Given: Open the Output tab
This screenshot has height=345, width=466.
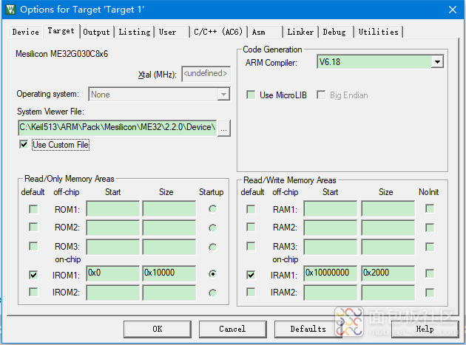Looking at the screenshot, I should point(97,32).
